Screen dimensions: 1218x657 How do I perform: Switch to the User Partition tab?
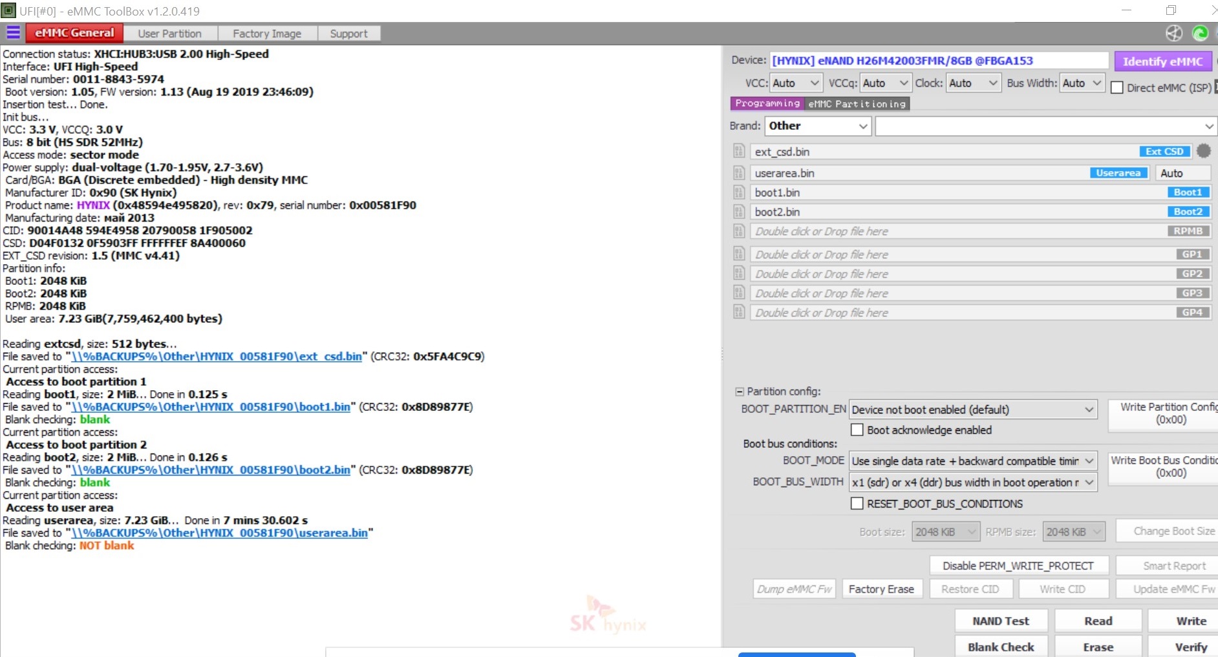(x=169, y=34)
